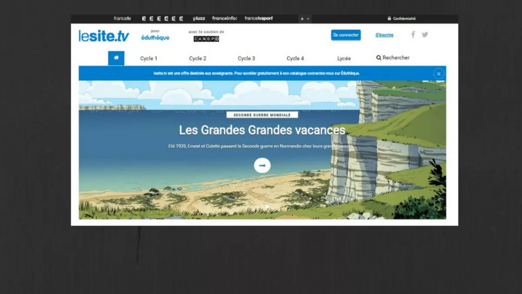Click the CANOPÉ sponsor logo

[x=206, y=39]
